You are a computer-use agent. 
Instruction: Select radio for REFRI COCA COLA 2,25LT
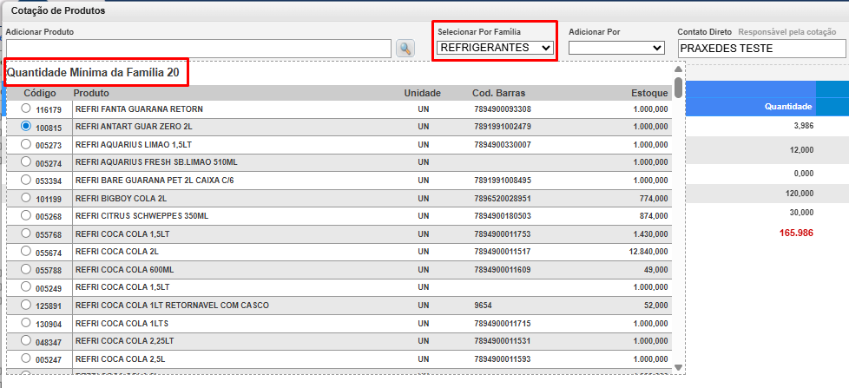click(x=25, y=340)
